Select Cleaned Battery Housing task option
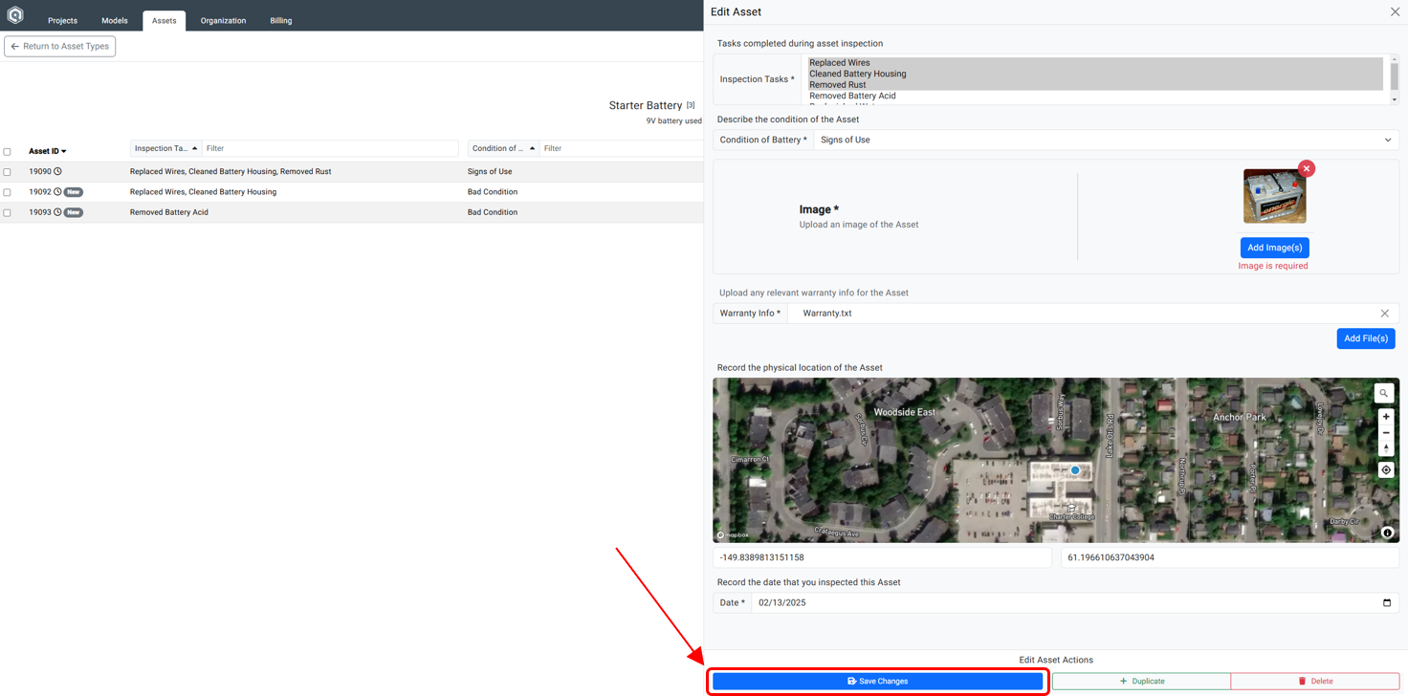The image size is (1408, 696). 1095,74
